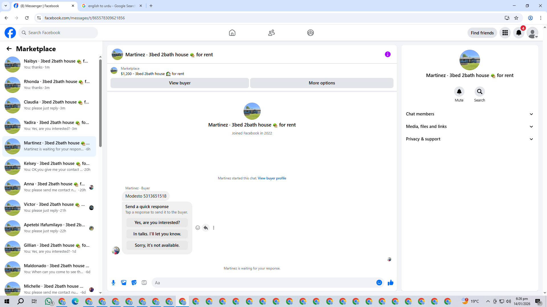Open the GIF picker
Screen dimensions: 547x307
[144, 283]
